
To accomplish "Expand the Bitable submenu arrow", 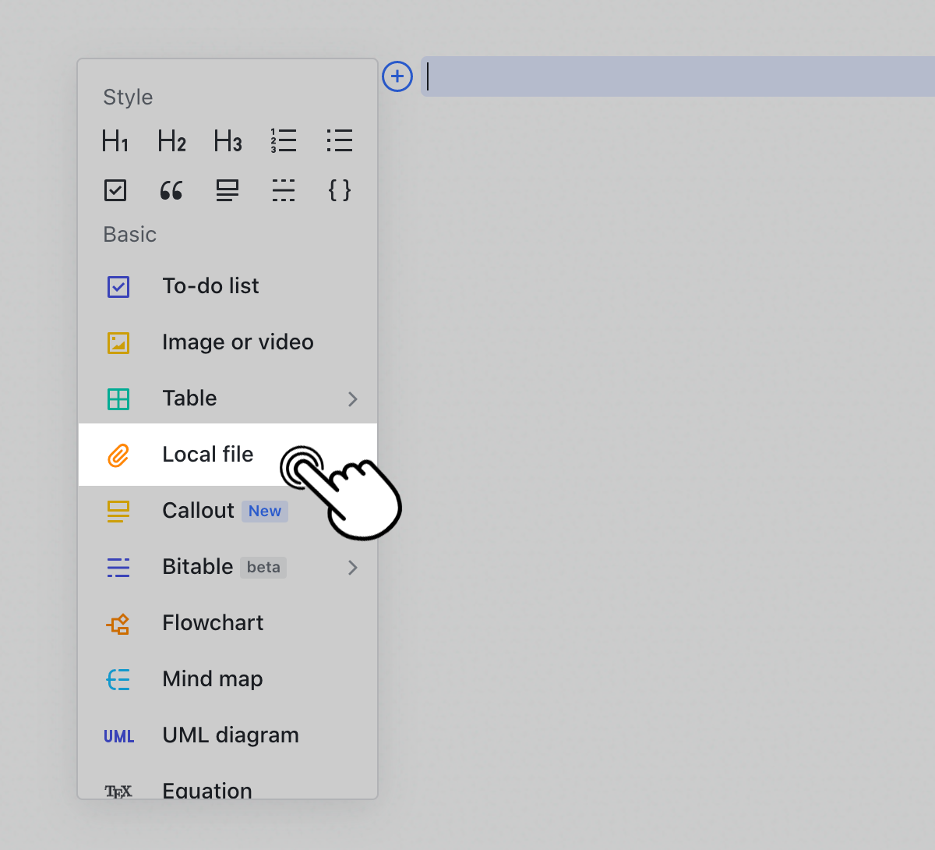I will pos(353,568).
